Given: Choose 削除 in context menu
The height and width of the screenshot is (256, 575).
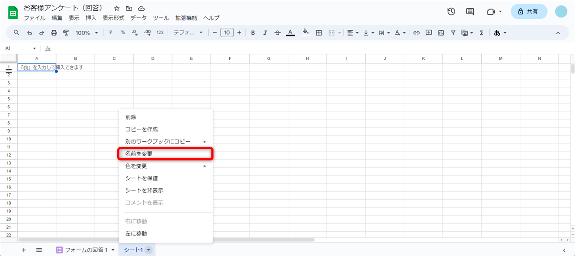Looking at the screenshot, I should (x=166, y=117).
